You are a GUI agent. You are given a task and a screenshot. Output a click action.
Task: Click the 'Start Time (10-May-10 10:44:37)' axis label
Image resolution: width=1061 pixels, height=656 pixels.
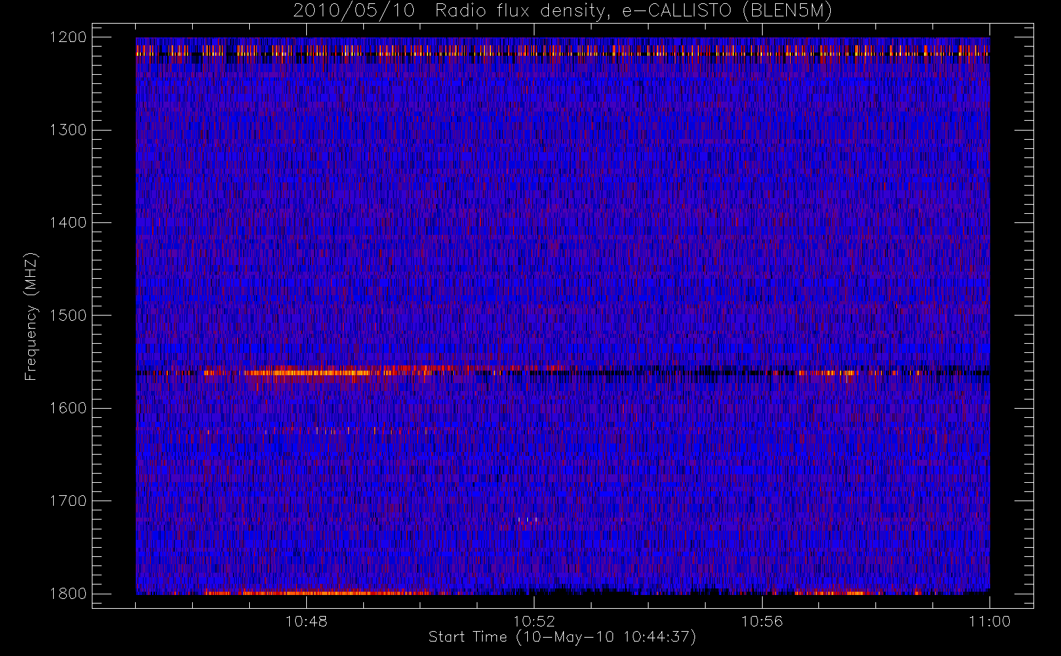pos(562,637)
